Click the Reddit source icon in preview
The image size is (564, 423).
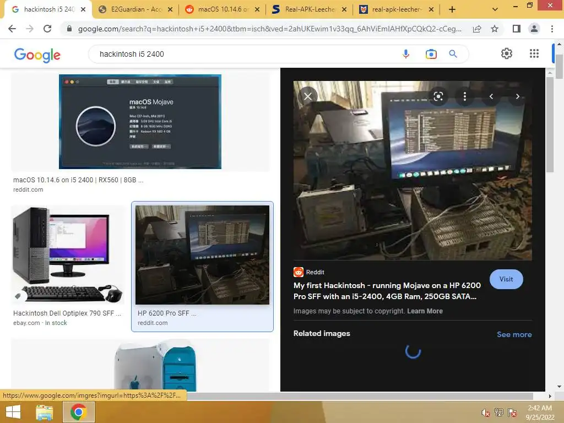(x=299, y=272)
